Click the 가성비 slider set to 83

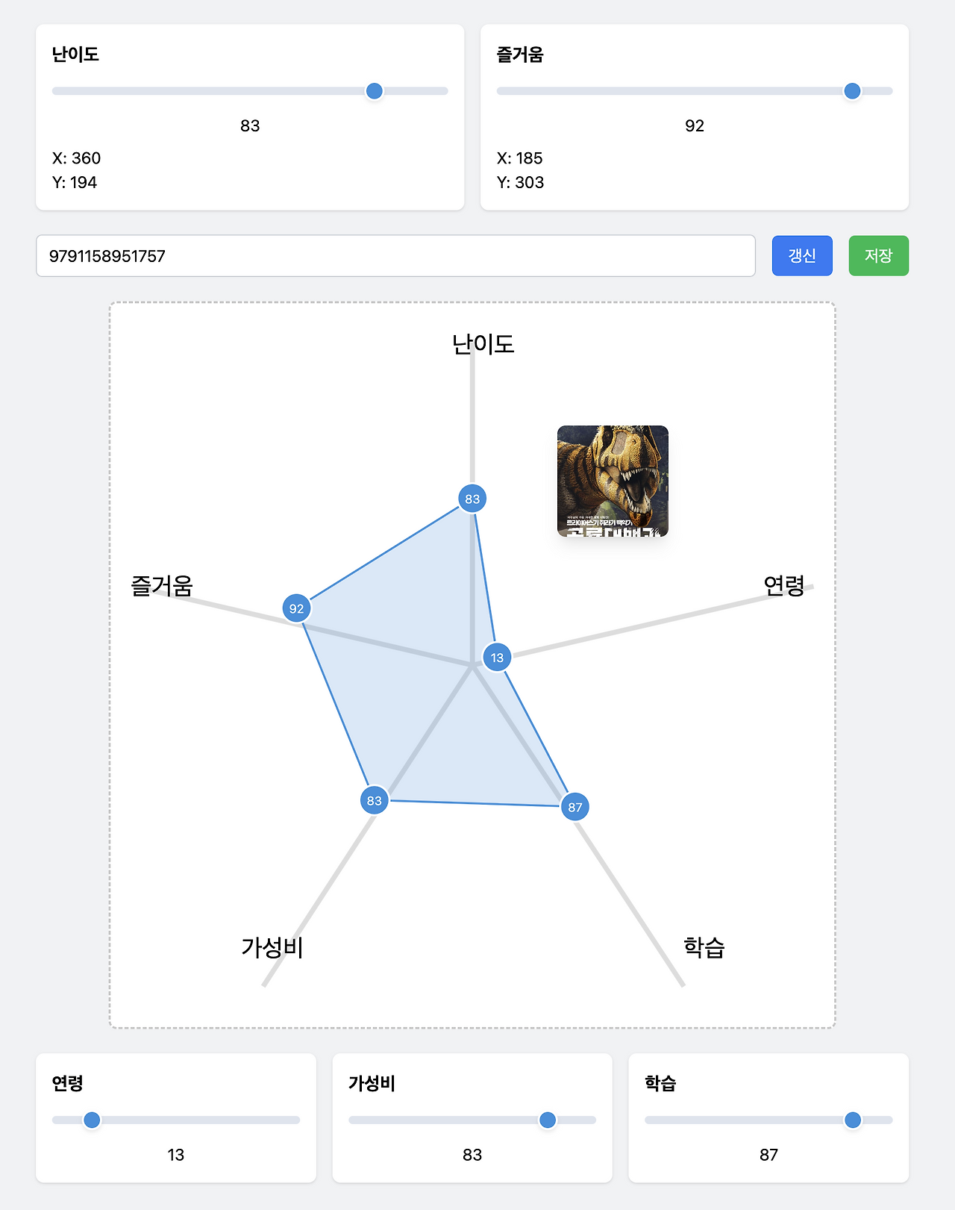coord(547,1120)
